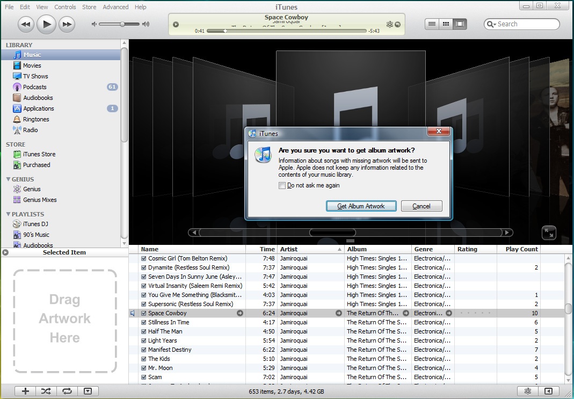This screenshot has height=399, width=574.
Task: Click the Previous track button
Action: (x=26, y=25)
